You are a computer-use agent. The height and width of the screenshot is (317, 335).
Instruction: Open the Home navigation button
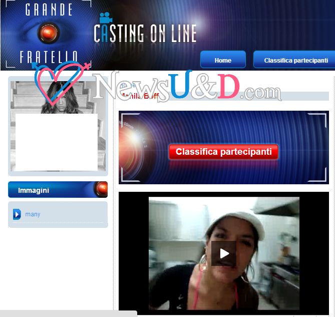[x=223, y=60]
